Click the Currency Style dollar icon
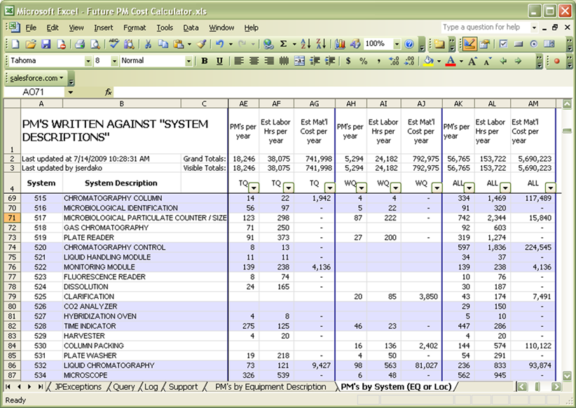The width and height of the screenshot is (576, 408). [x=348, y=61]
